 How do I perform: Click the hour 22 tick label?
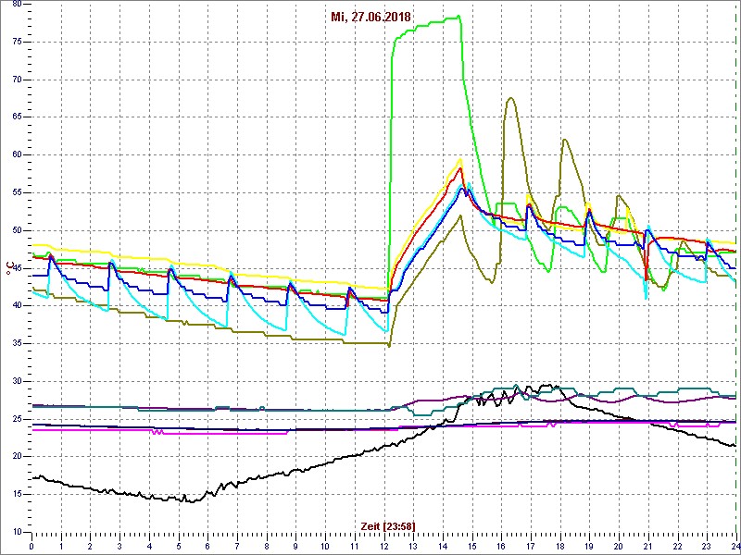point(678,545)
